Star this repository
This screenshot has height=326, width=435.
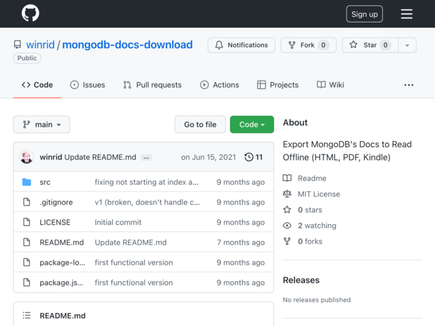tap(370, 46)
